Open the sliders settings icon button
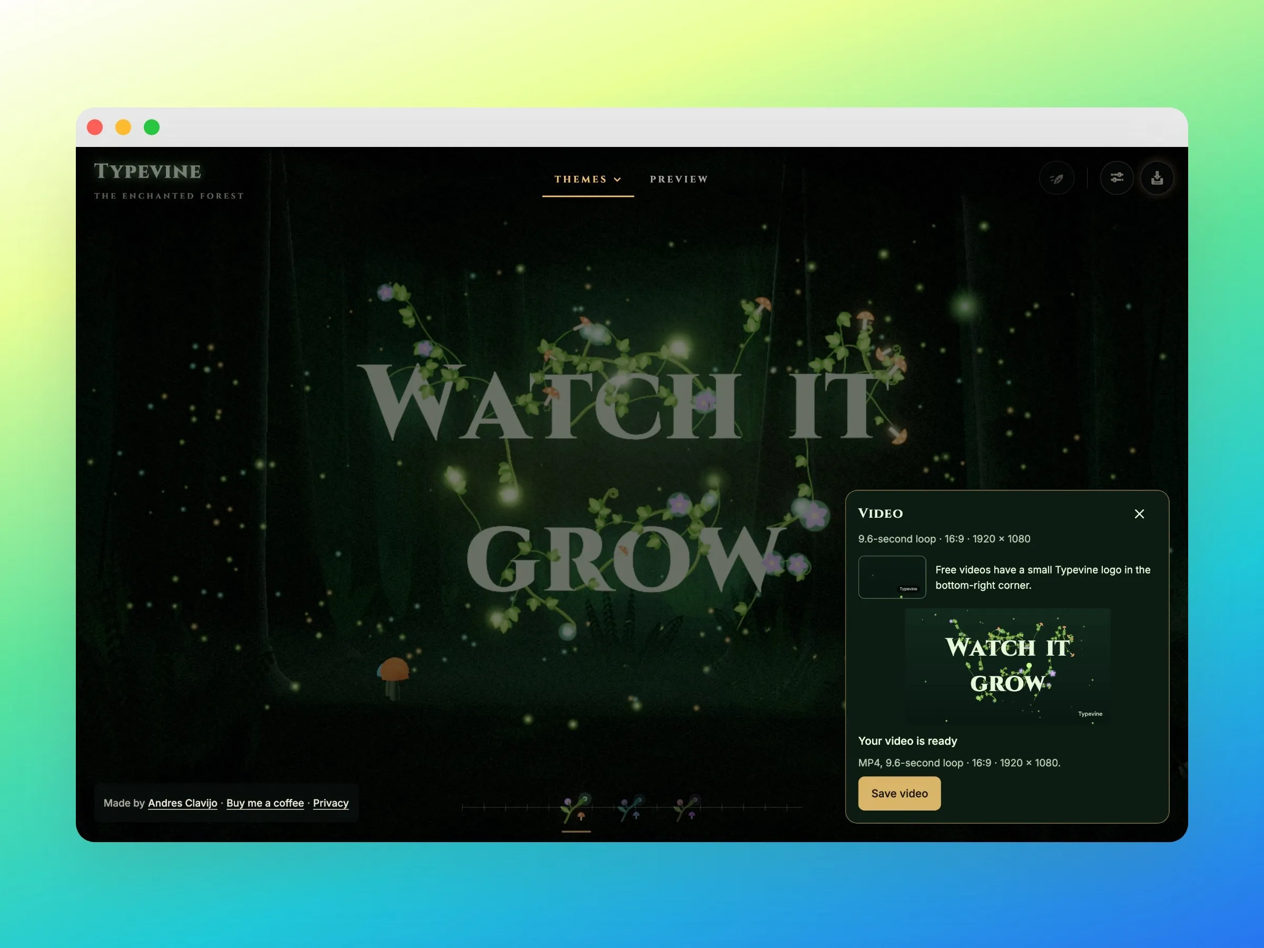The width and height of the screenshot is (1264, 948). (x=1117, y=179)
